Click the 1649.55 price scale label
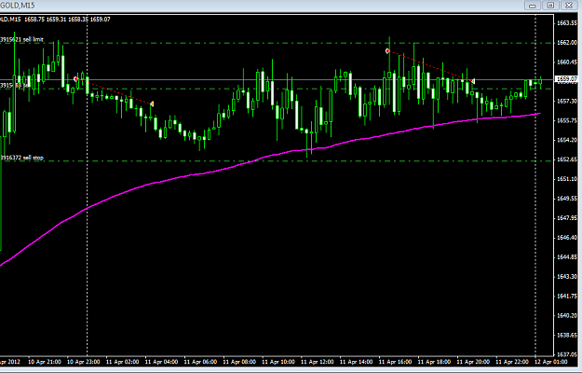The width and height of the screenshot is (582, 373). 567,198
